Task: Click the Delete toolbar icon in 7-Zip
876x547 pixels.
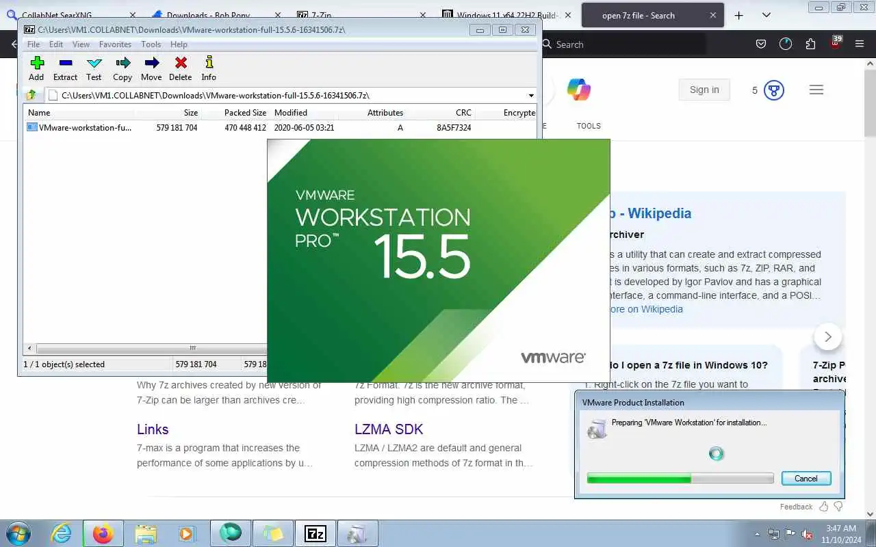Action: pyautogui.click(x=181, y=68)
